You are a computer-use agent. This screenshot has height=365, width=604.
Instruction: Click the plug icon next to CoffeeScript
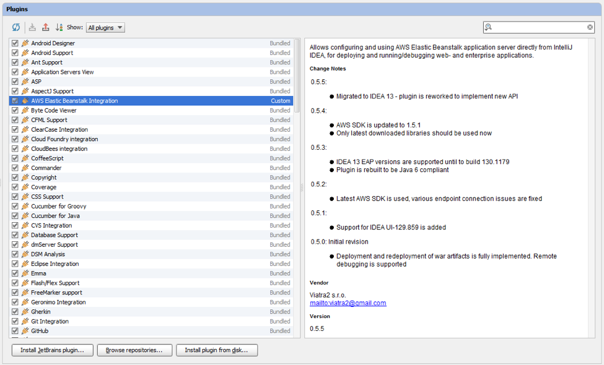click(25, 158)
